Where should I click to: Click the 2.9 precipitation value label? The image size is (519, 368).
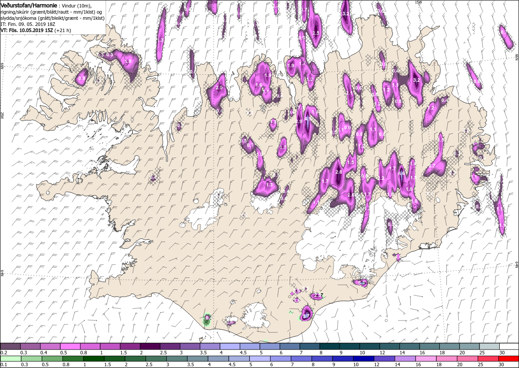pyautogui.click(x=299, y=121)
